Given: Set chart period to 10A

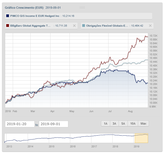Looking at the screenshot, I should pos(133,124).
